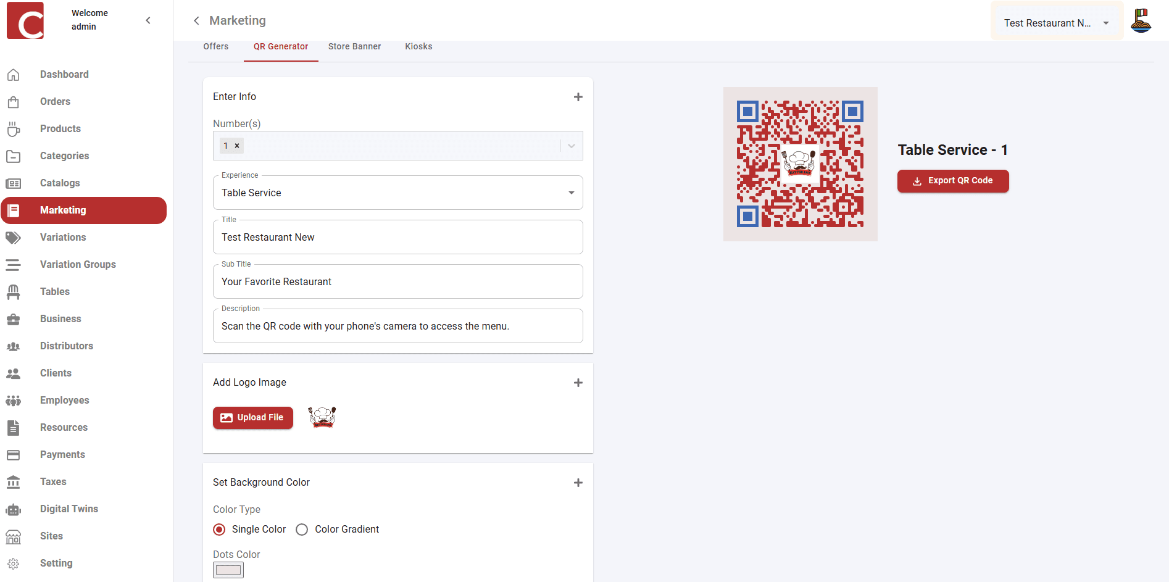Select the Single Color radio button
The image size is (1169, 582).
(x=219, y=529)
